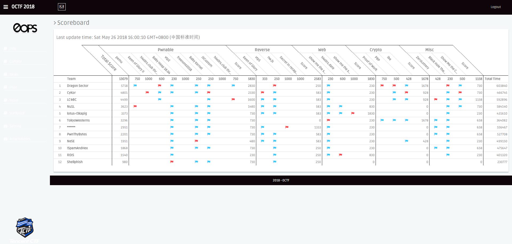Click the Total Score column header
512x244 pixels.
pos(109,63)
